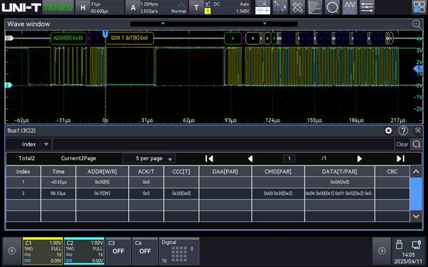The image size is (428, 267).
Task: Click the page number 1 field
Action: click(x=289, y=159)
